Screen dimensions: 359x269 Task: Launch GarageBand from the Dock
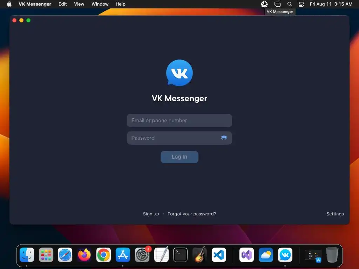click(199, 255)
